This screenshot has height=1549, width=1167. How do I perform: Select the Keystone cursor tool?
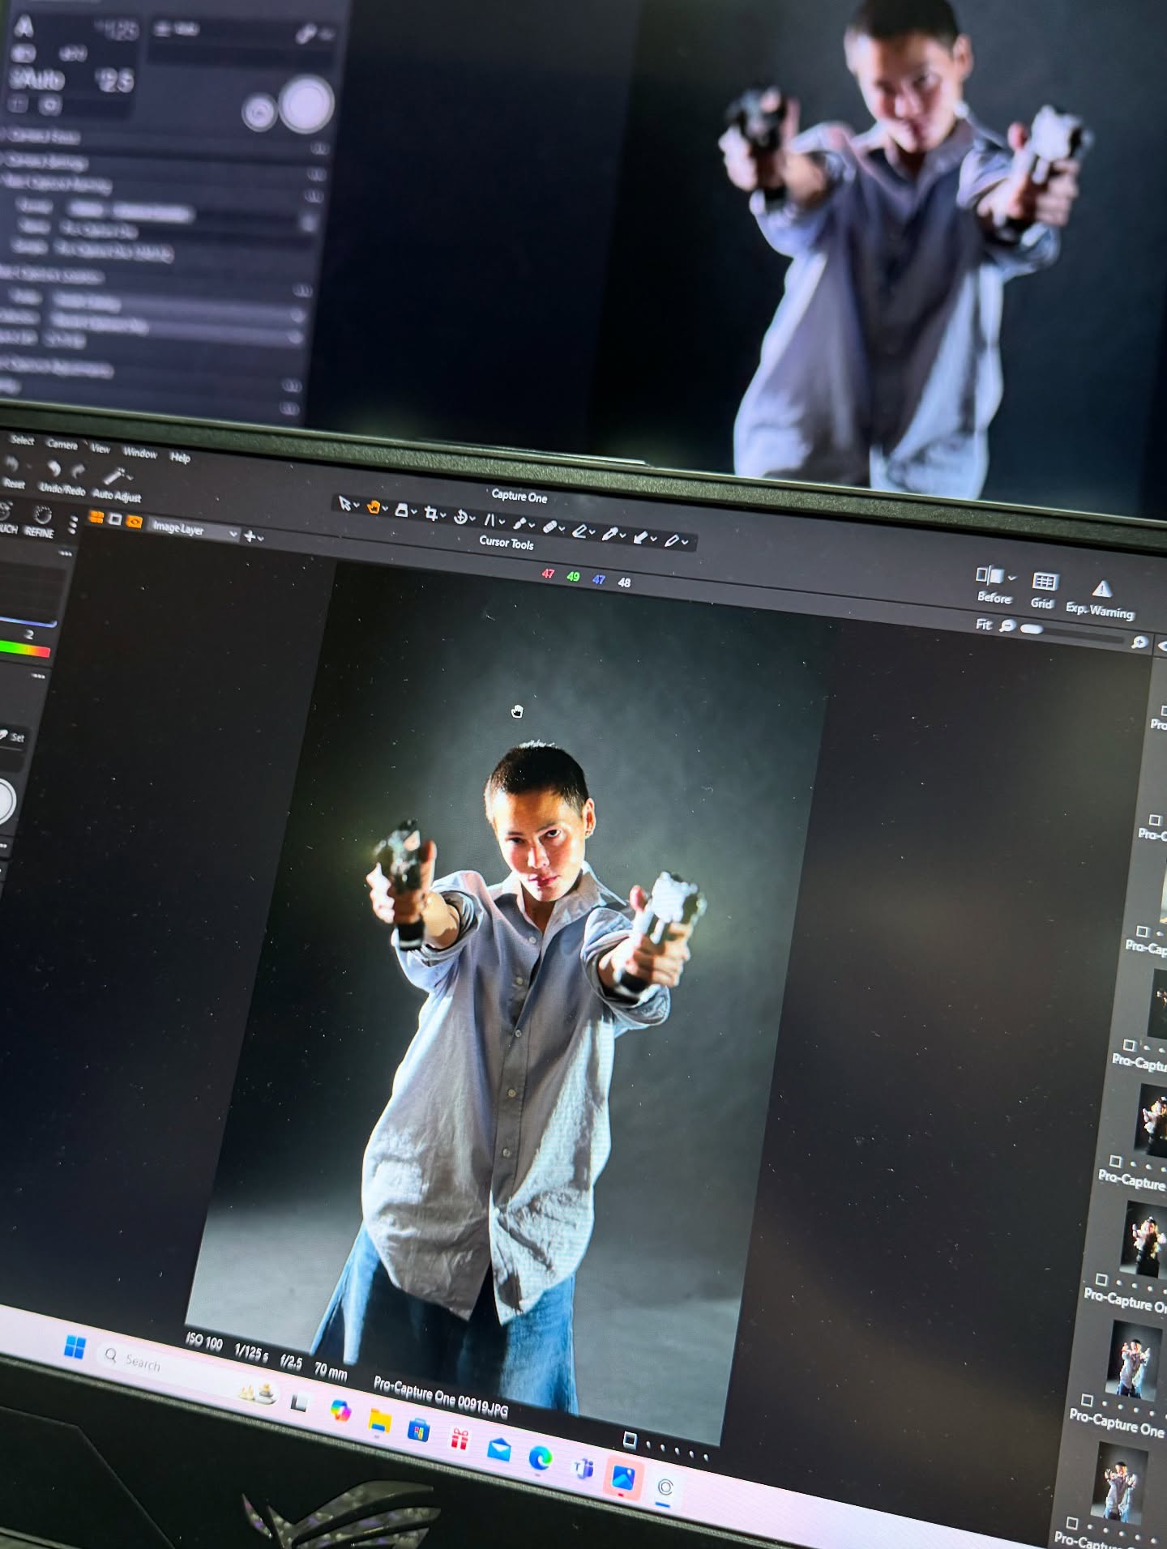pos(489,519)
